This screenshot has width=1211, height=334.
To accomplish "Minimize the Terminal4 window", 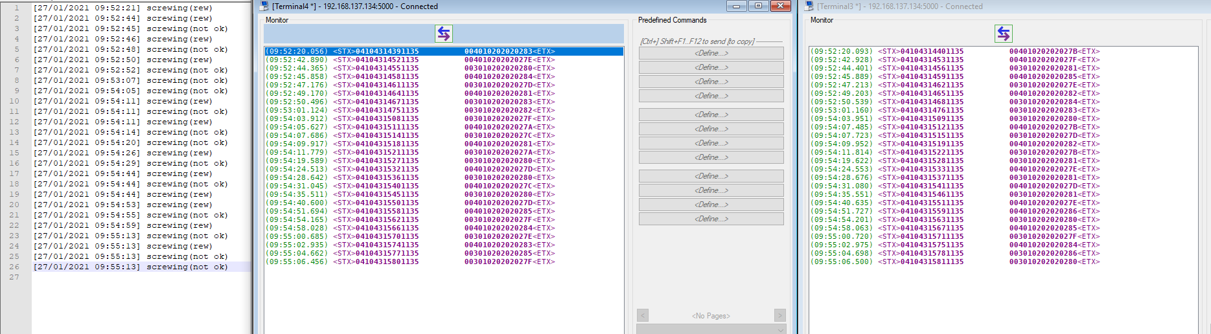I will coord(737,6).
